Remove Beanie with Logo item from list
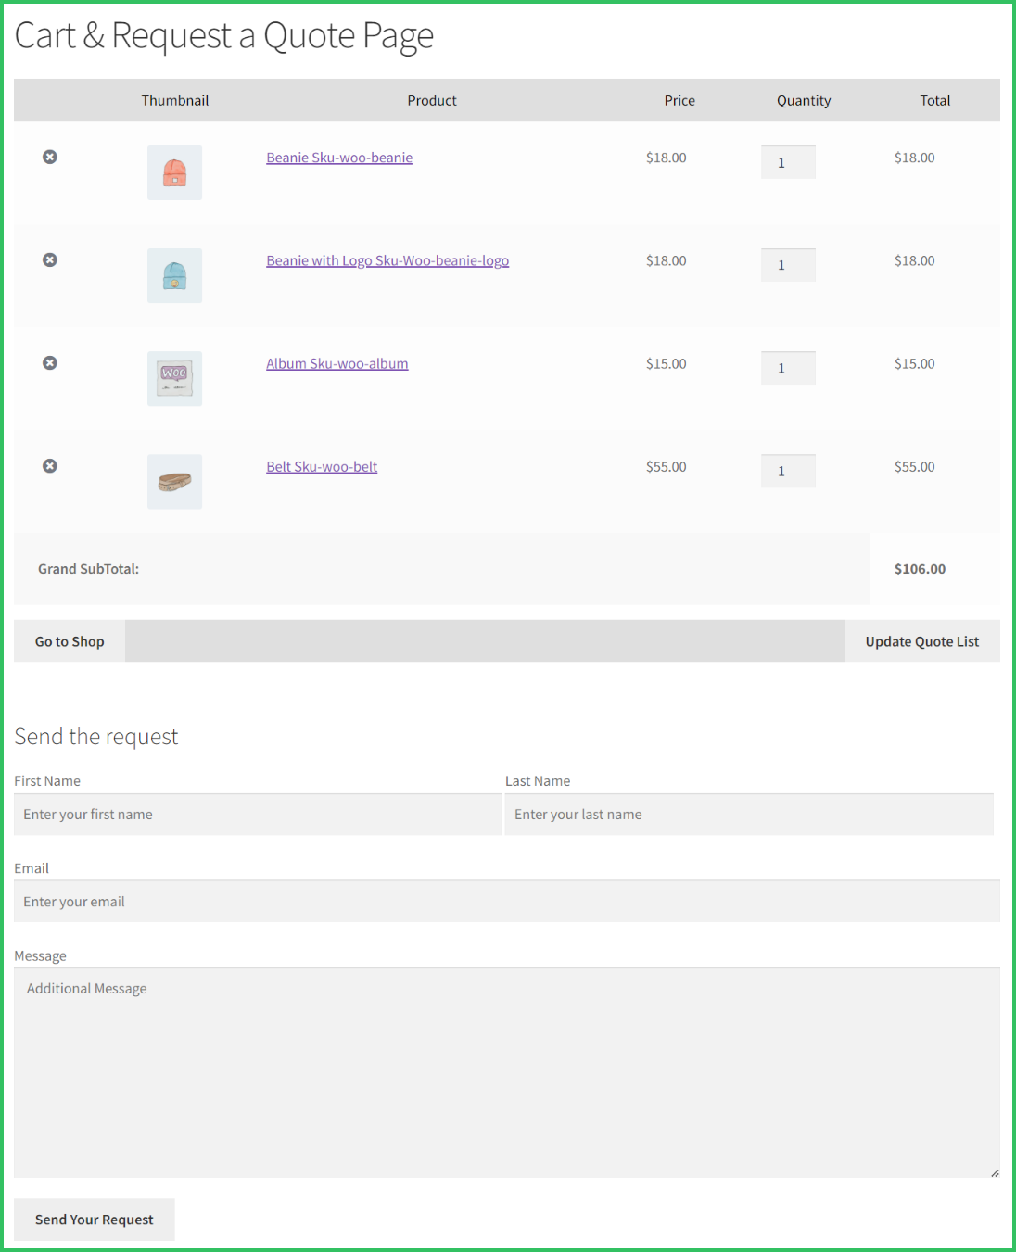 (50, 259)
